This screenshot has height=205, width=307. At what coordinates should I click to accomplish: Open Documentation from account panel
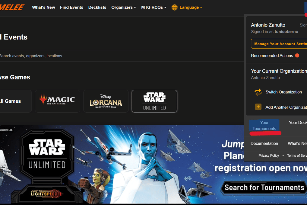[x=264, y=143]
